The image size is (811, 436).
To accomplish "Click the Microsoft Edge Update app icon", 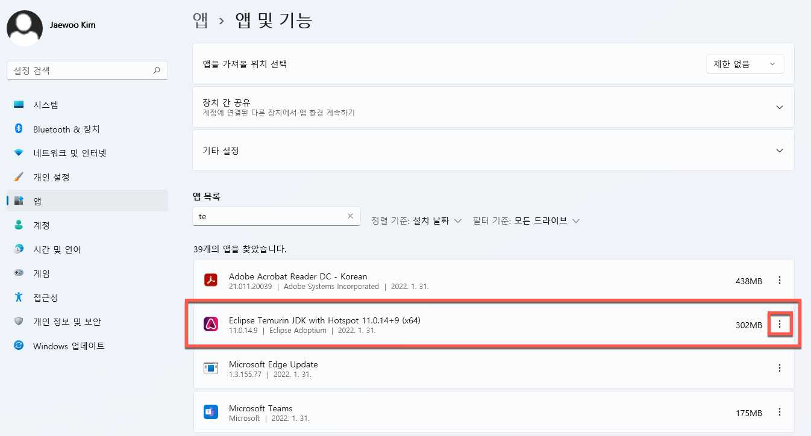I will (210, 368).
